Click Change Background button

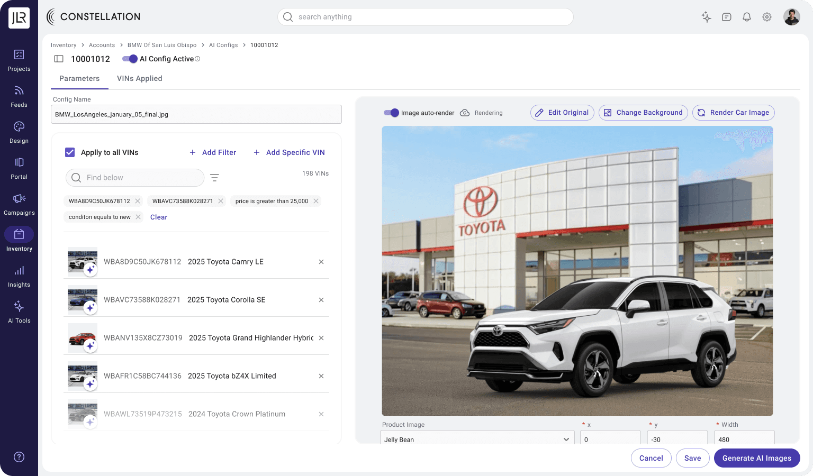[x=643, y=113]
